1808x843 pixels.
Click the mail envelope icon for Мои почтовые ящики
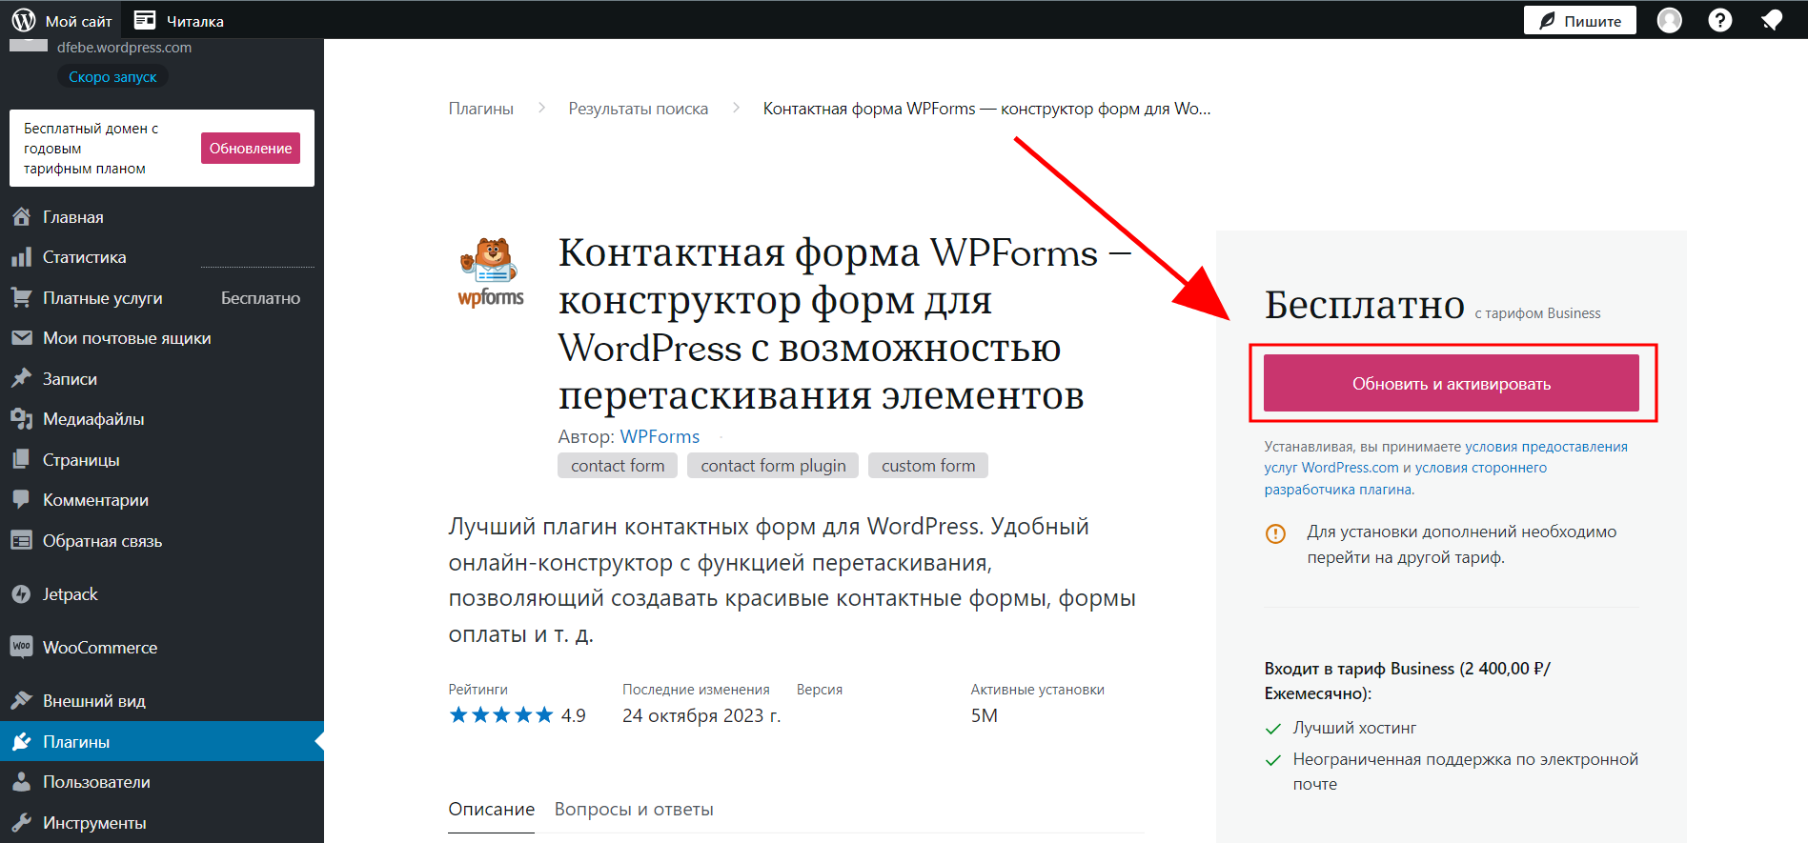pos(21,338)
